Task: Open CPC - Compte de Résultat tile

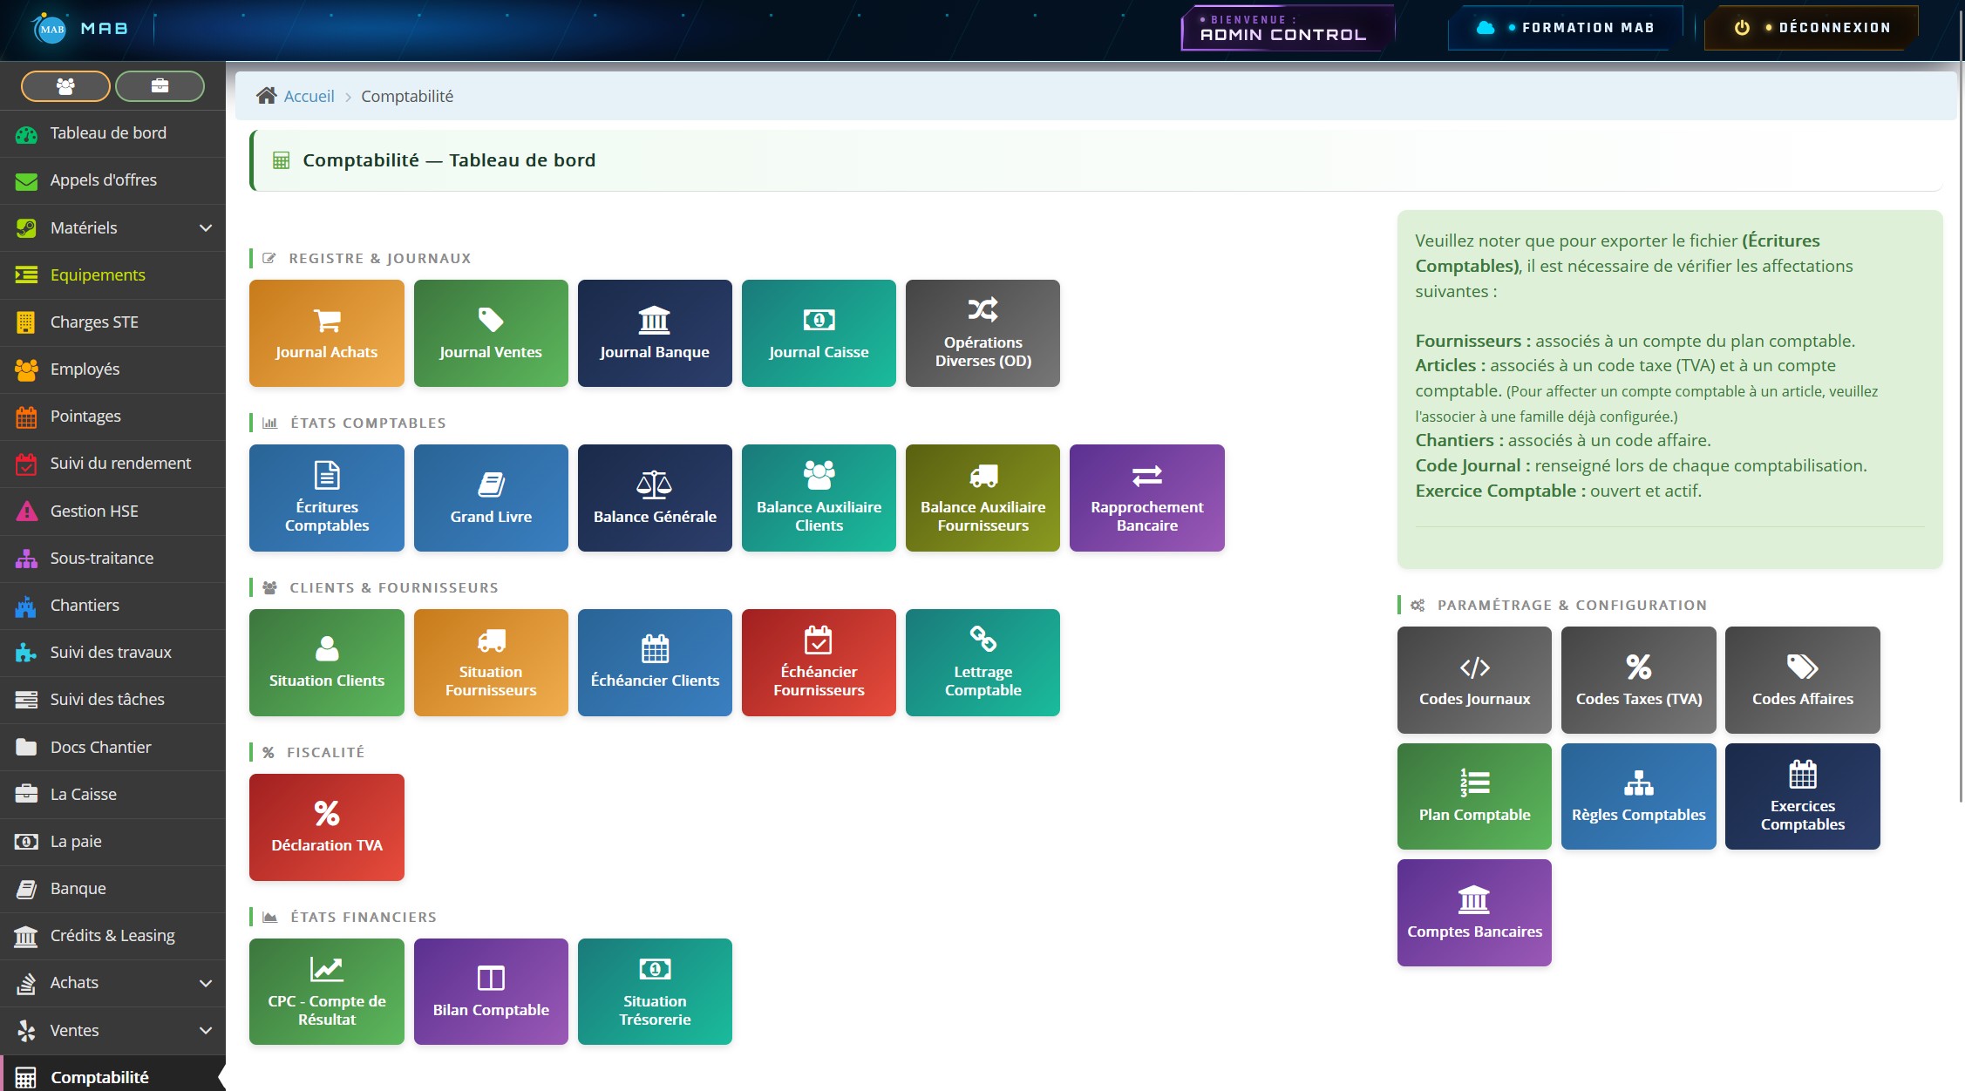Action: click(327, 992)
